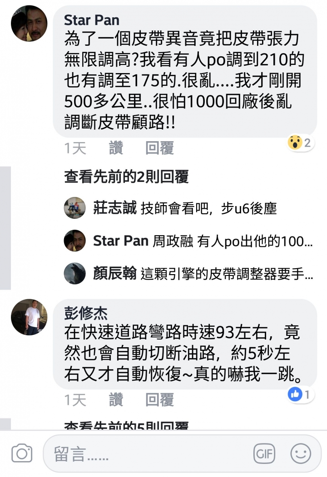This screenshot has width=327, height=477.
Task: Open Star Pan's profile picture
Action: (29, 24)
